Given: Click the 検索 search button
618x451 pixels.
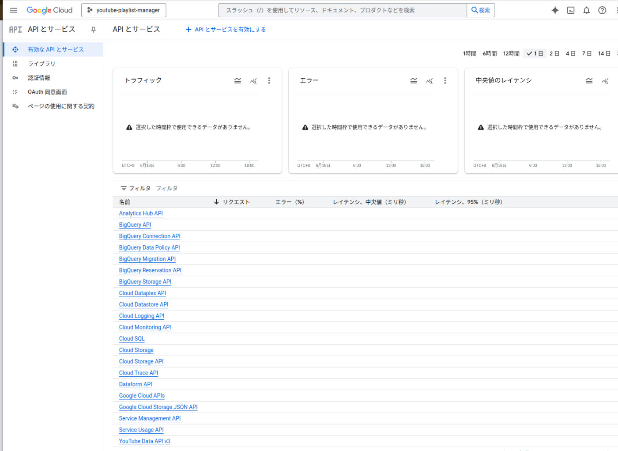Looking at the screenshot, I should tap(481, 10).
